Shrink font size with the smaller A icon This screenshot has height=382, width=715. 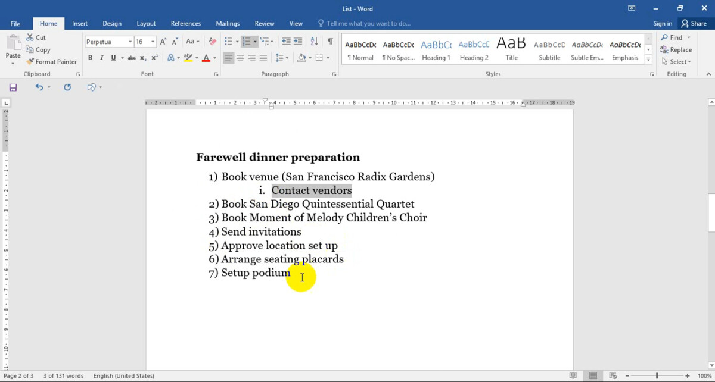coord(175,42)
